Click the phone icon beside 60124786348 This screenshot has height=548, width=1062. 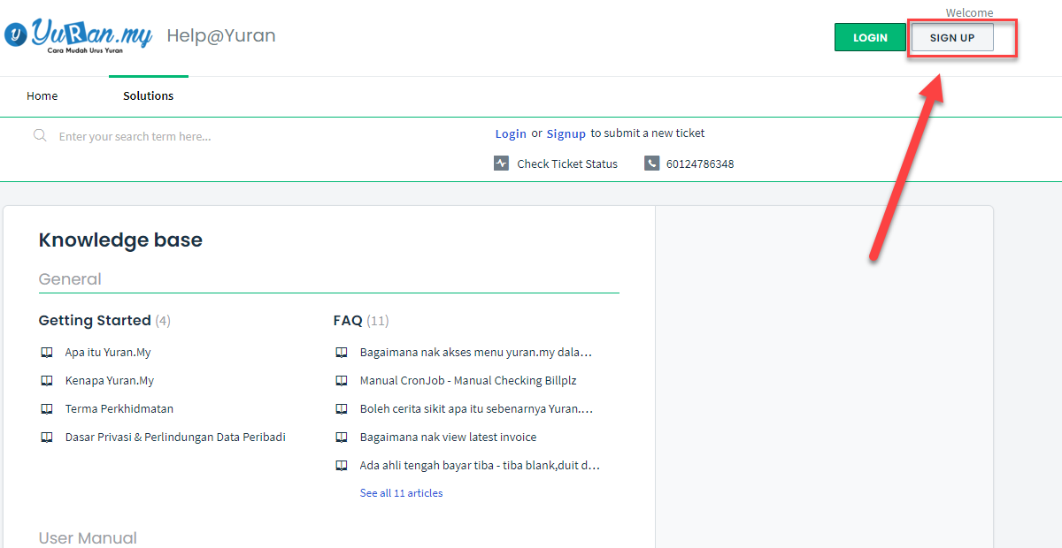point(651,164)
